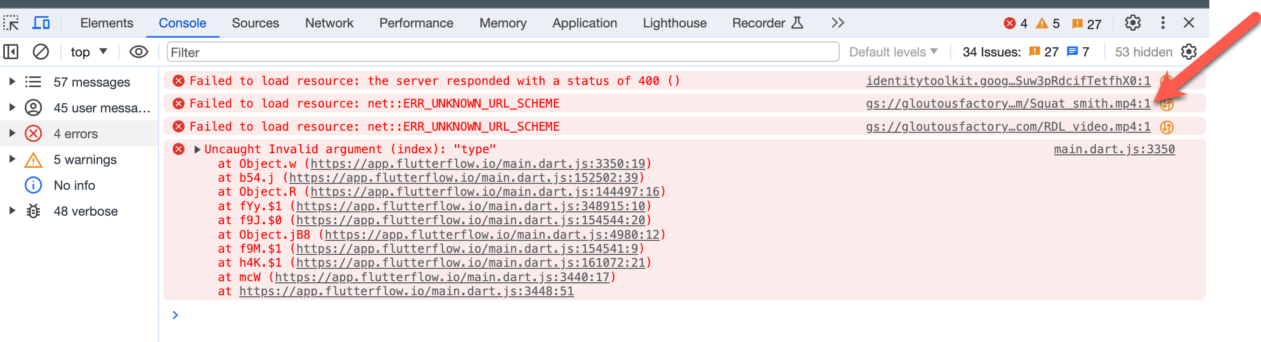The image size is (1261, 342).
Task: Show the console sidebar panel icon
Action: [11, 52]
